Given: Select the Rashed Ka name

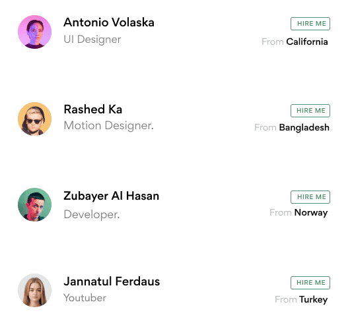Looking at the screenshot, I should (93, 109).
